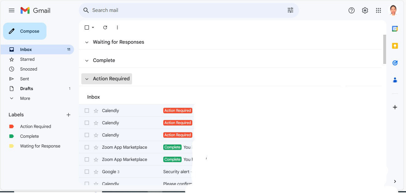Create a new label with plus icon

pyautogui.click(x=68, y=115)
